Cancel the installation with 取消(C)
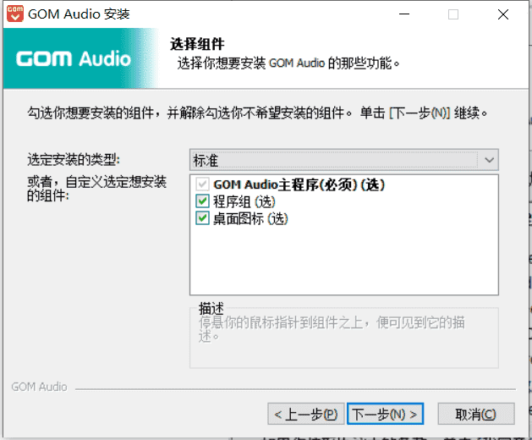This screenshot has height=440, width=532. [x=476, y=414]
